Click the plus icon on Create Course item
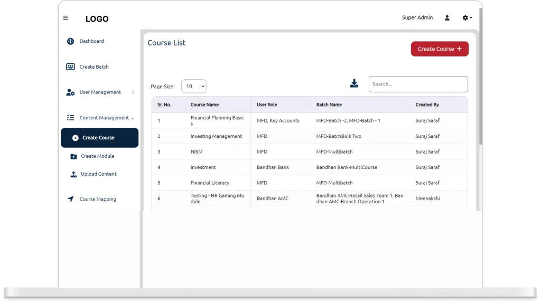Viewport: 541px width, 302px height. [75, 138]
